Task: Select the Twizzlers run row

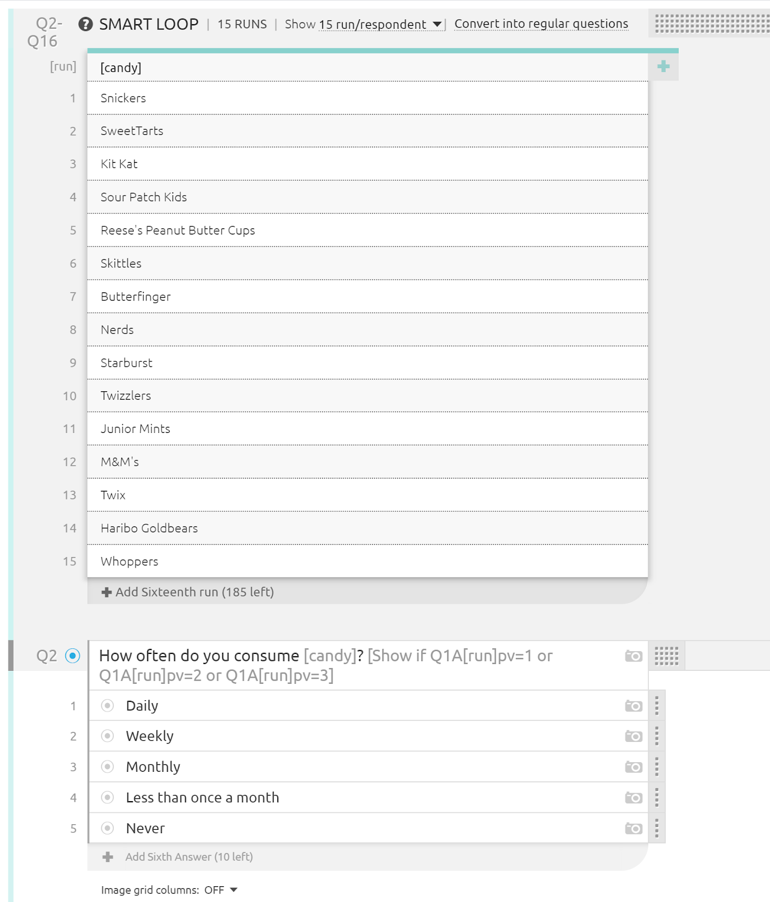Action: point(368,396)
